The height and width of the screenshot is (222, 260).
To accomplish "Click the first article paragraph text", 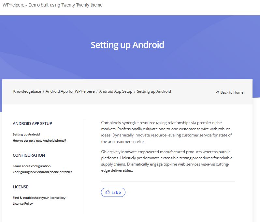I will [x=166, y=132].
